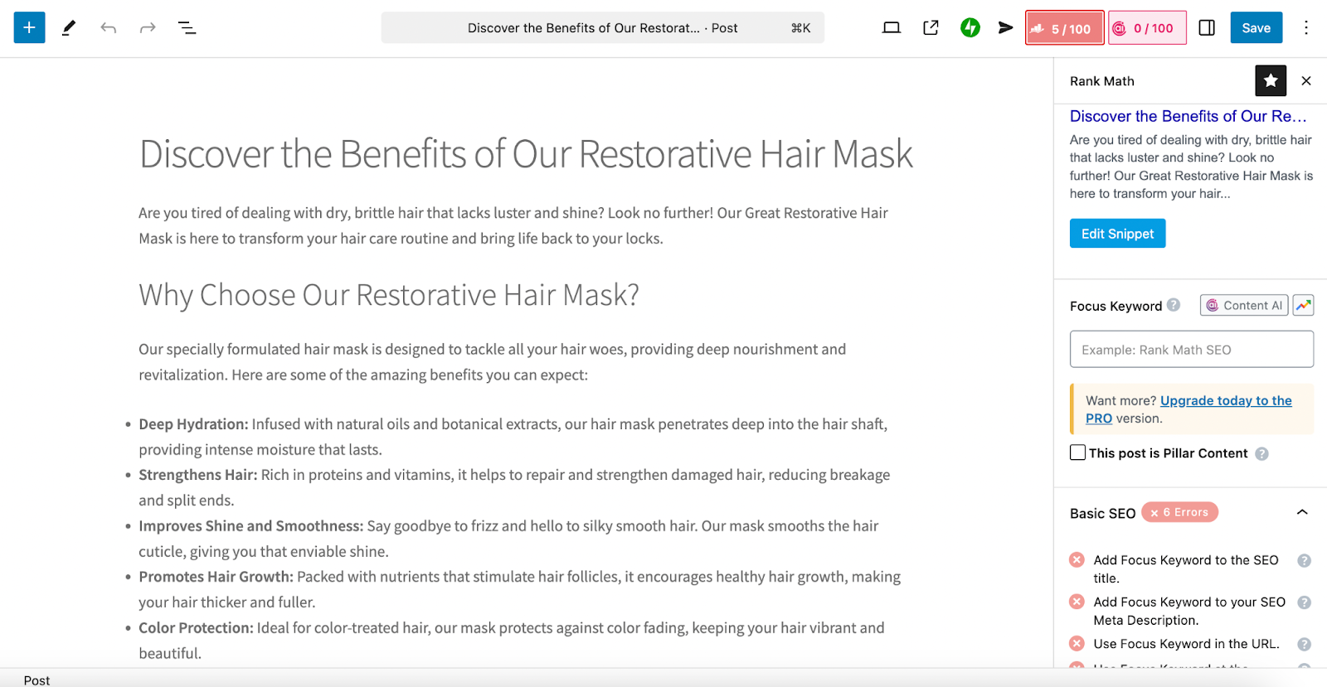Open Rank Math SEO score 5/100
Viewport: 1327px width, 687px height.
click(x=1064, y=27)
